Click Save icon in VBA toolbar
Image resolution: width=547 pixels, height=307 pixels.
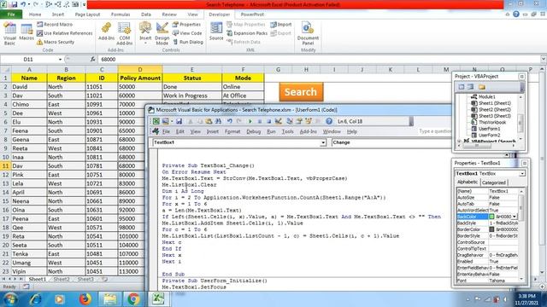pos(179,121)
